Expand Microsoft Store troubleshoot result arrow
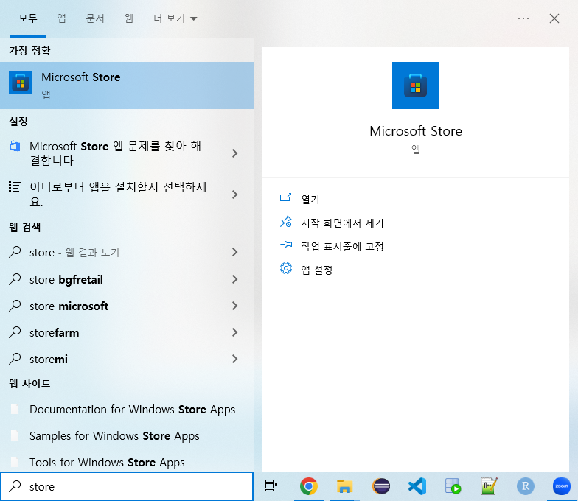Image resolution: width=578 pixels, height=501 pixels. 234,153
